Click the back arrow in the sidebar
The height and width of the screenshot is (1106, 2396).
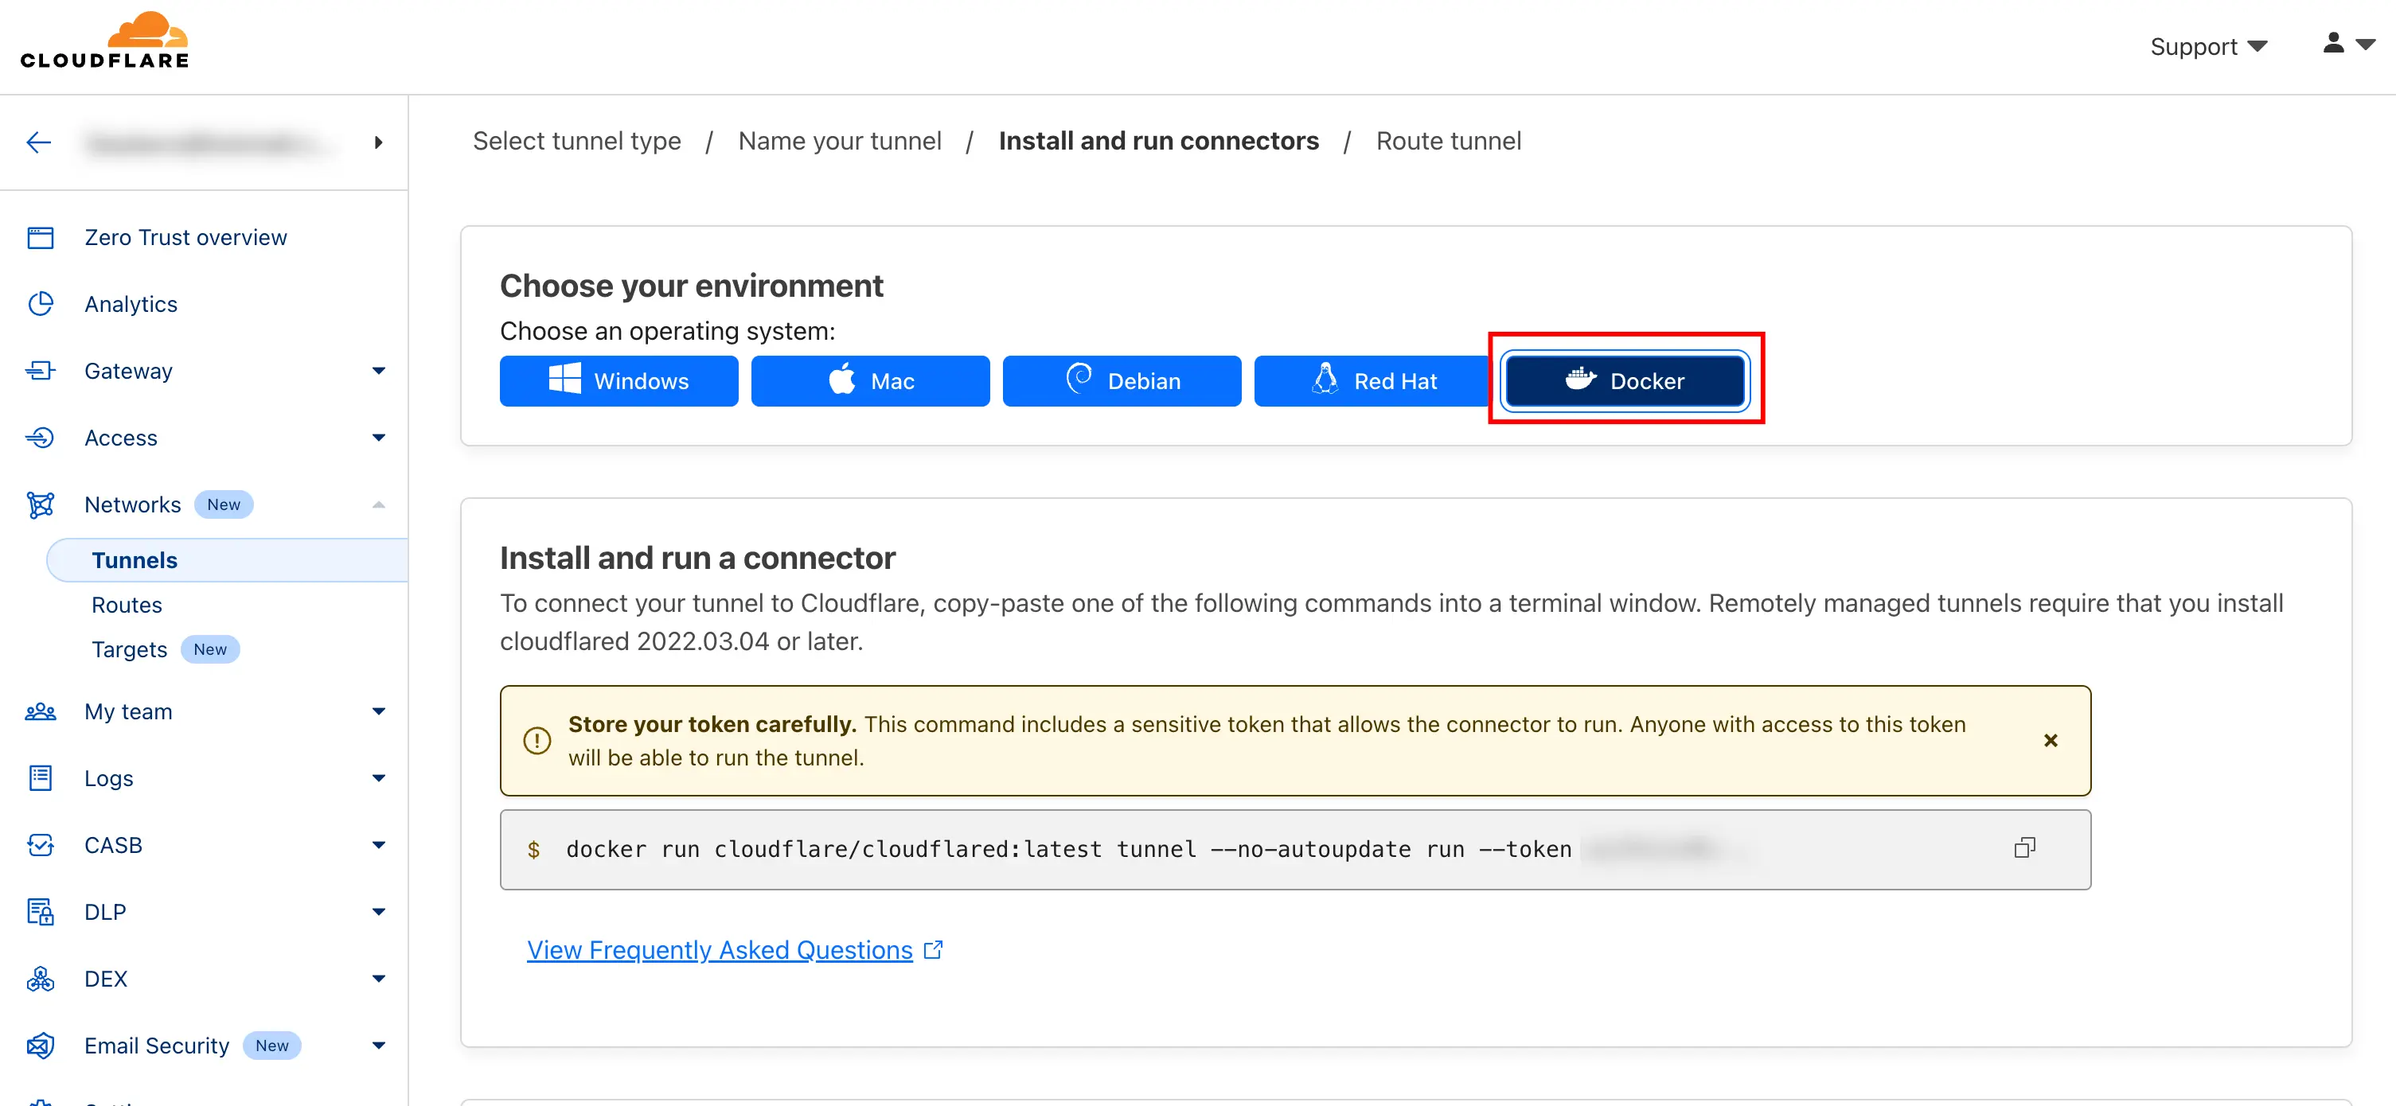tap(39, 142)
